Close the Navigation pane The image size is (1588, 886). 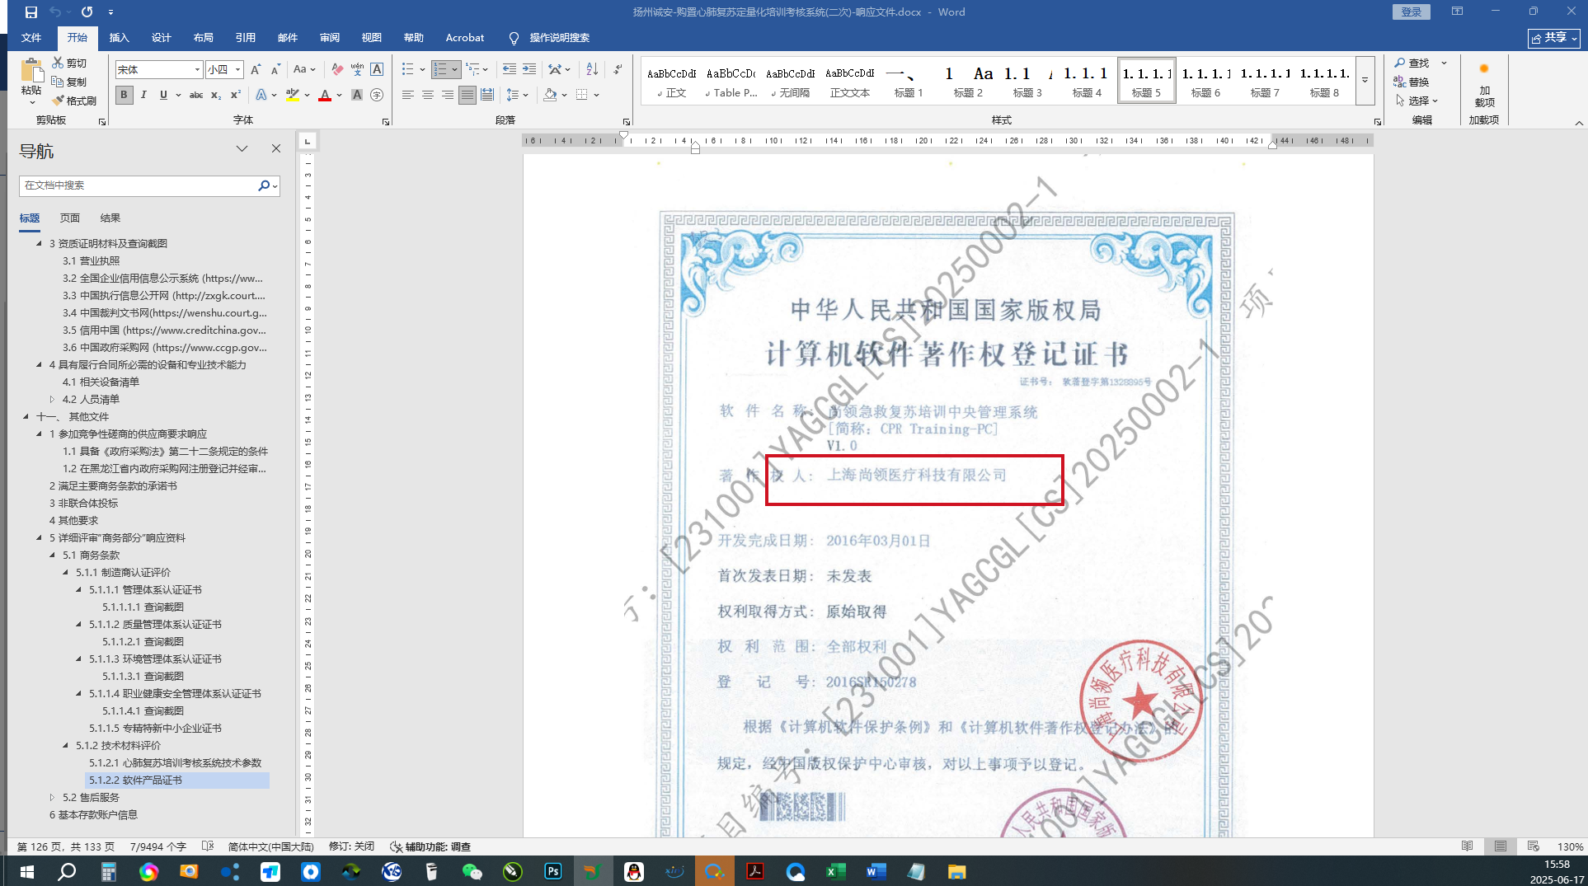(x=276, y=148)
